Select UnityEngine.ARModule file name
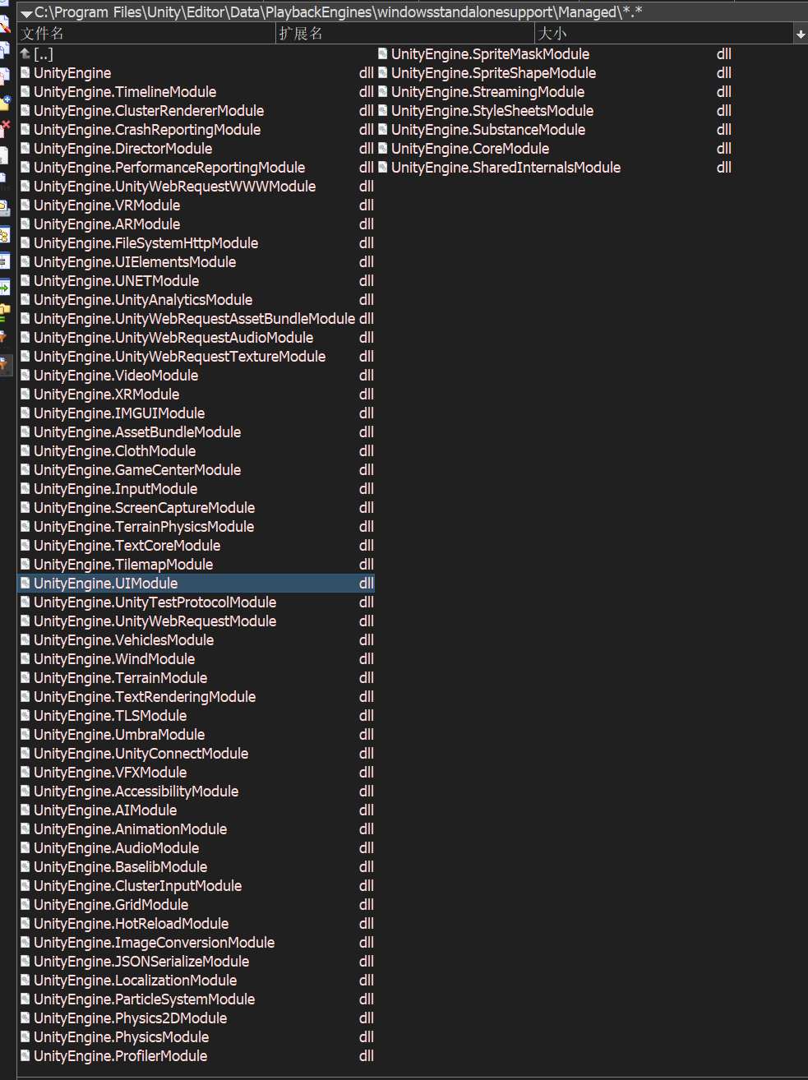 click(x=107, y=224)
